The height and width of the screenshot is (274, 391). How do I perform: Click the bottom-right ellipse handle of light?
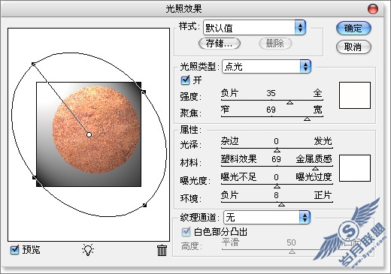tap(144, 205)
